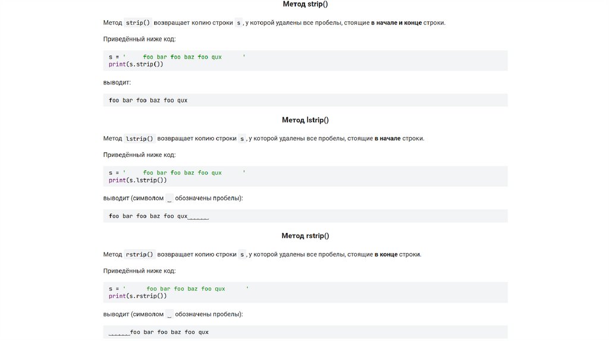Image resolution: width=609 pixels, height=341 pixels.
Task: Click the standalone "выводит:" text under strip code
Action: [x=117, y=82]
